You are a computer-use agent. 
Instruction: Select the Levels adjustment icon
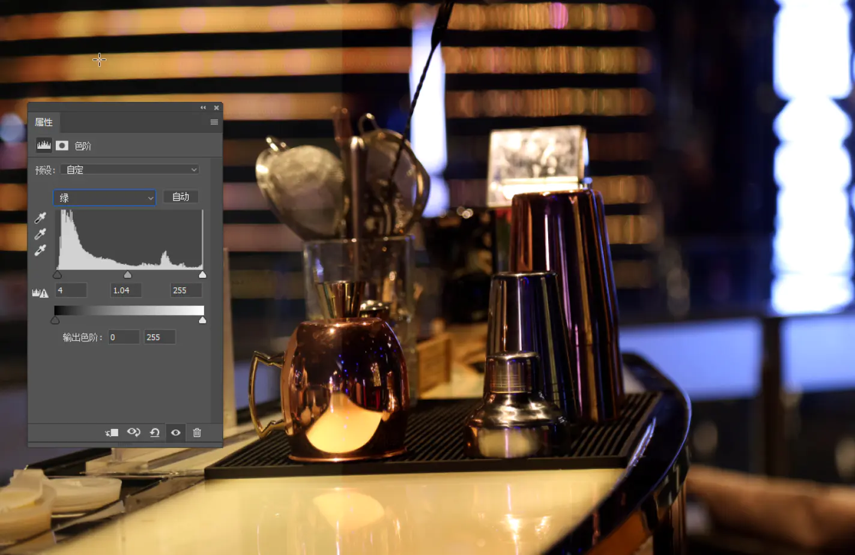[44, 145]
